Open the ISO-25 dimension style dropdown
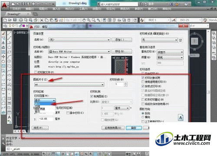217x156 pixels. point(189,20)
